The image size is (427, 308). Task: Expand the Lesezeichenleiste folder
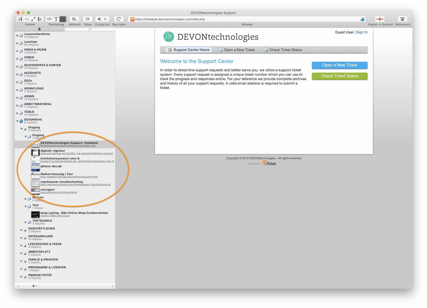[x=17, y=35]
